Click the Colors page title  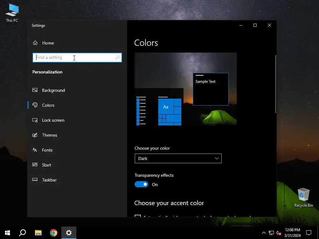tap(146, 43)
